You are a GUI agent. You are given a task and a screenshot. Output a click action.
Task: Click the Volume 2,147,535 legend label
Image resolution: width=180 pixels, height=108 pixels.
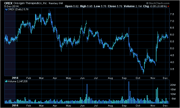tap(18, 81)
